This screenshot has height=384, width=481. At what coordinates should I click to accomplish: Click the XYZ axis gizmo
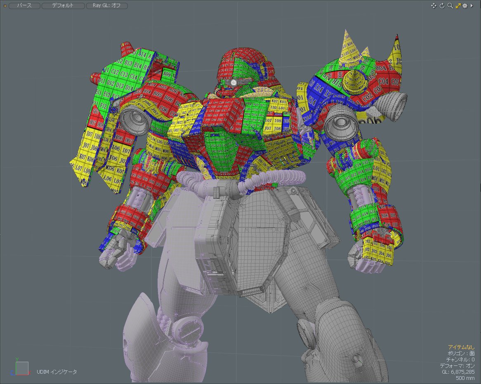tap(20, 367)
